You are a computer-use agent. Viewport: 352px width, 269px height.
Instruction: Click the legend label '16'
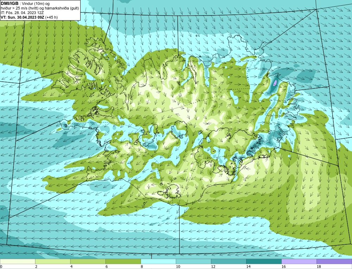click(283, 267)
